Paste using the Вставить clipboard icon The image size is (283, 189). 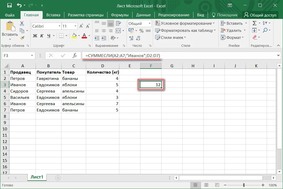pos(10,27)
